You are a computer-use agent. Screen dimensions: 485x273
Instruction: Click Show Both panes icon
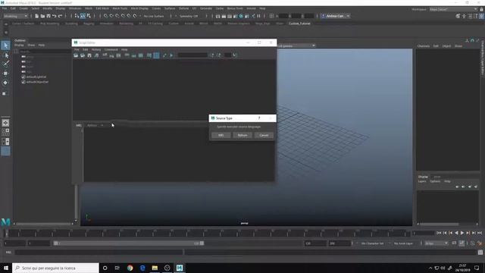(141, 55)
